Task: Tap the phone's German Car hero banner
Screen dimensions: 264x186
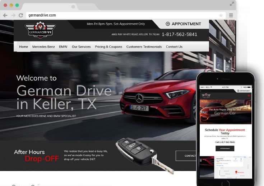Action: coord(226,112)
